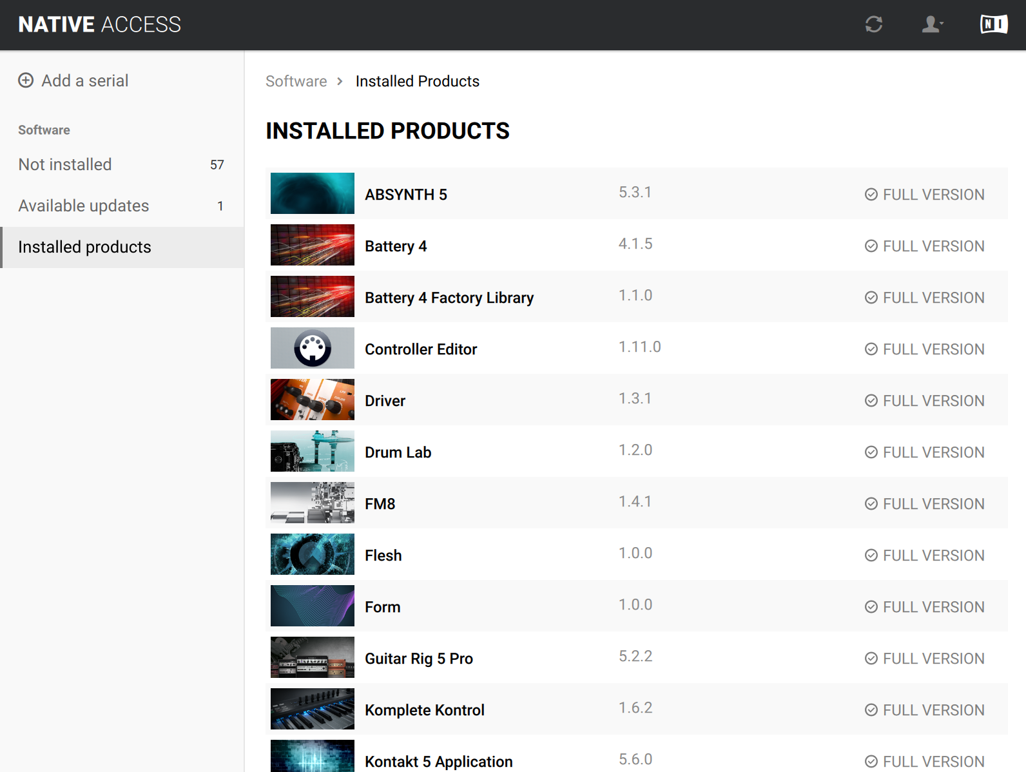The image size is (1026, 772).
Task: Click Battery 4 Factory Library name
Action: [x=449, y=298]
